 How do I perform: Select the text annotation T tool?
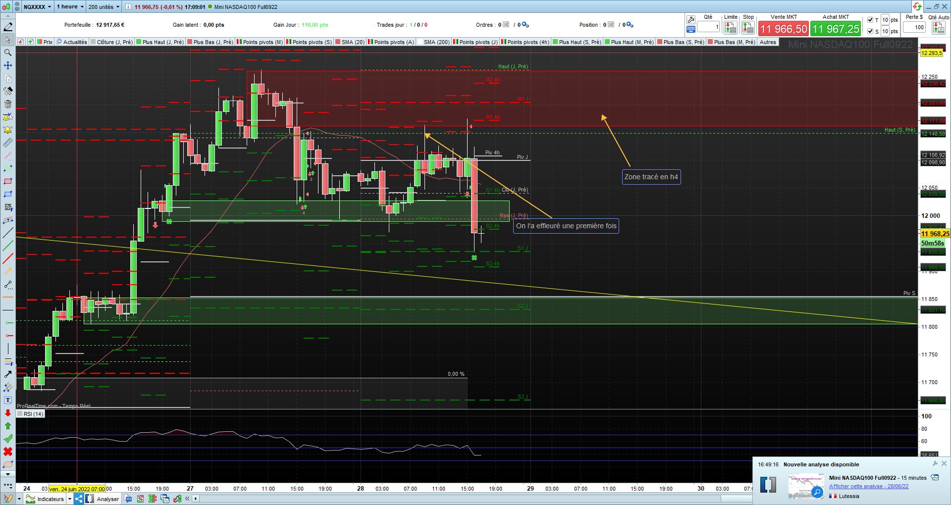(7, 400)
